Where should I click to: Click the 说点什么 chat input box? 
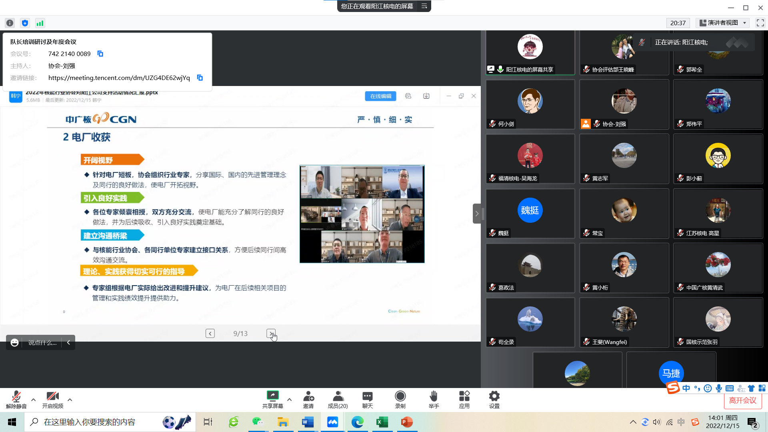click(42, 343)
